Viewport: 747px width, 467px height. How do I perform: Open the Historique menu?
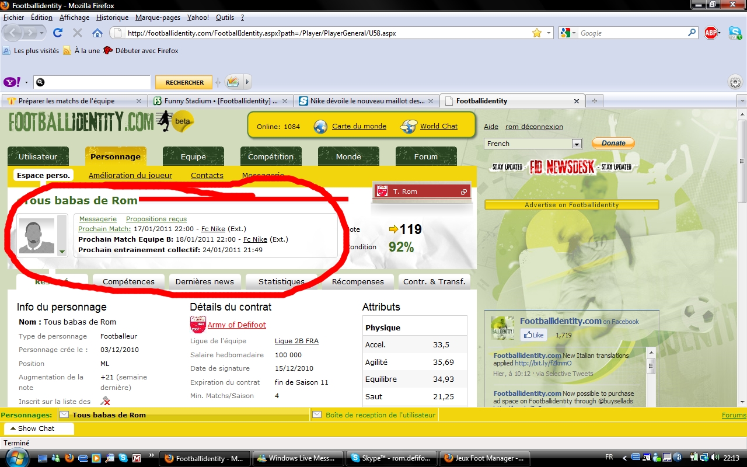tap(112, 18)
